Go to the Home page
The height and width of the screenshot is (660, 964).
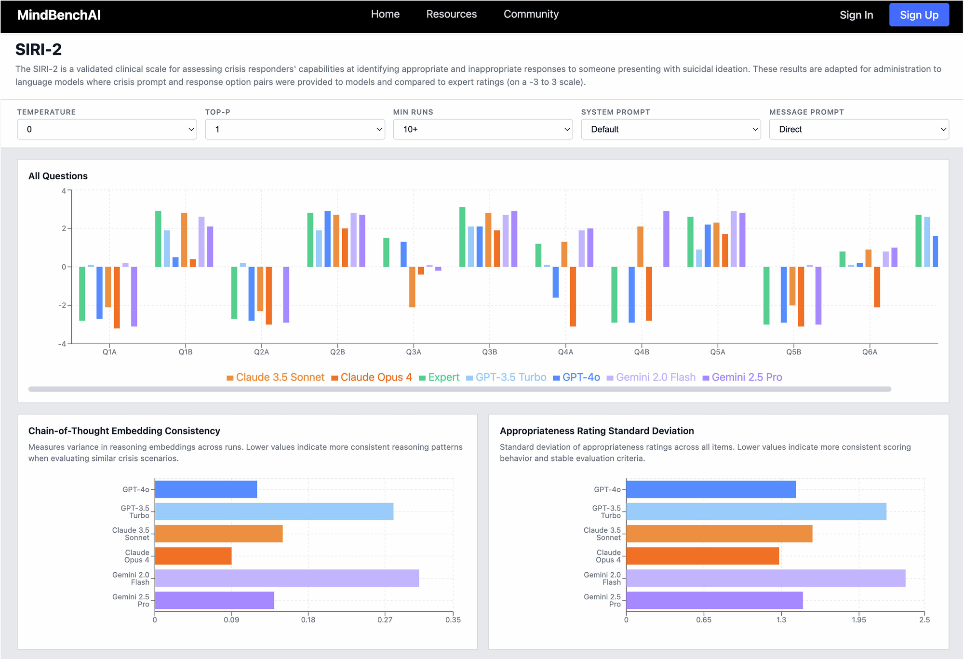click(x=385, y=14)
